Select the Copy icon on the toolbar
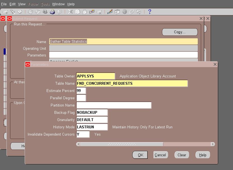This screenshot has width=233, height=170. (x=78, y=12)
